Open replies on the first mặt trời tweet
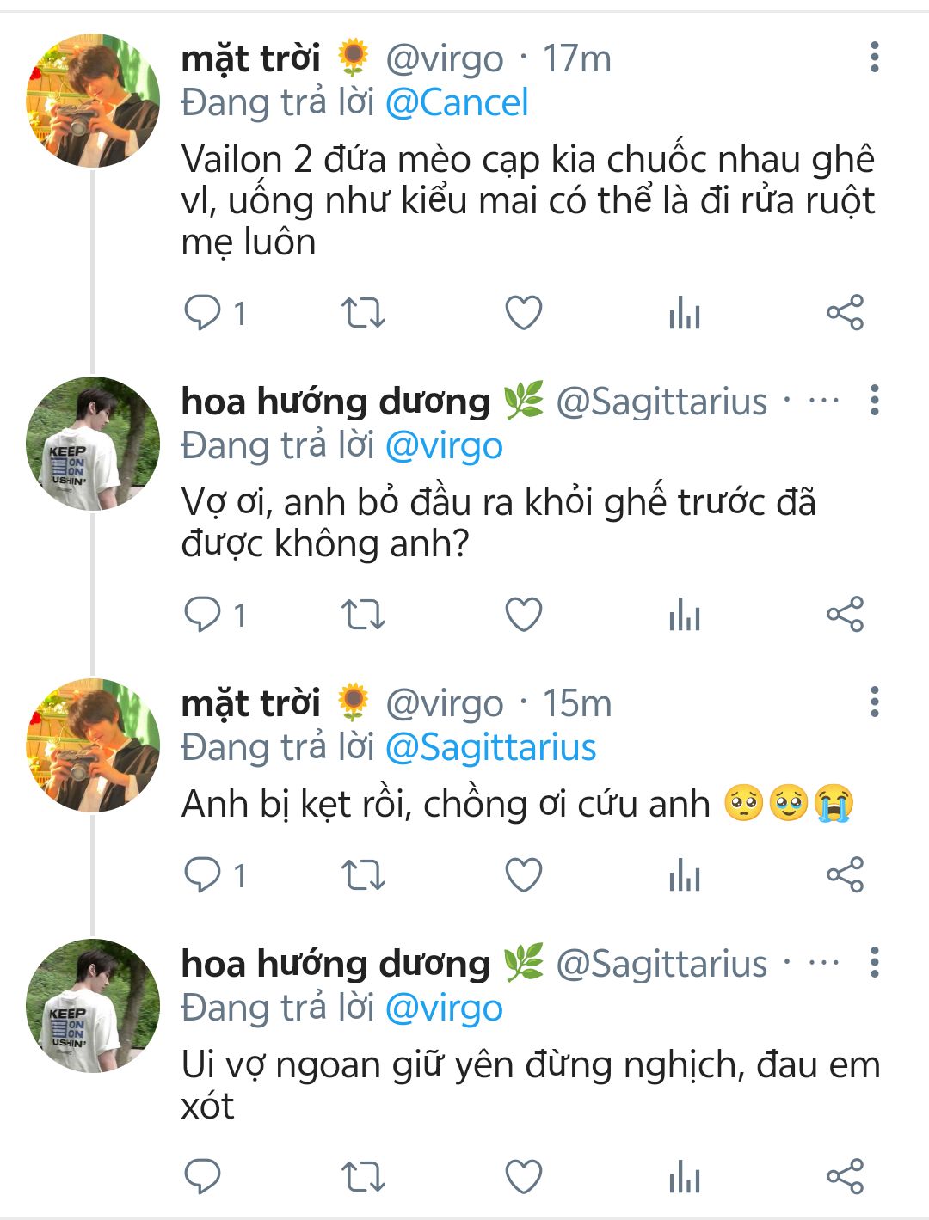 [203, 313]
